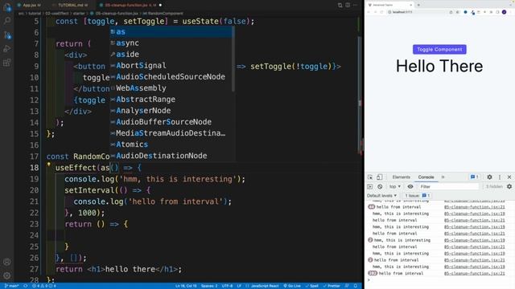This screenshot has width=515, height=289.
Task: Click the '3 hidden' messages label
Action: (493, 186)
